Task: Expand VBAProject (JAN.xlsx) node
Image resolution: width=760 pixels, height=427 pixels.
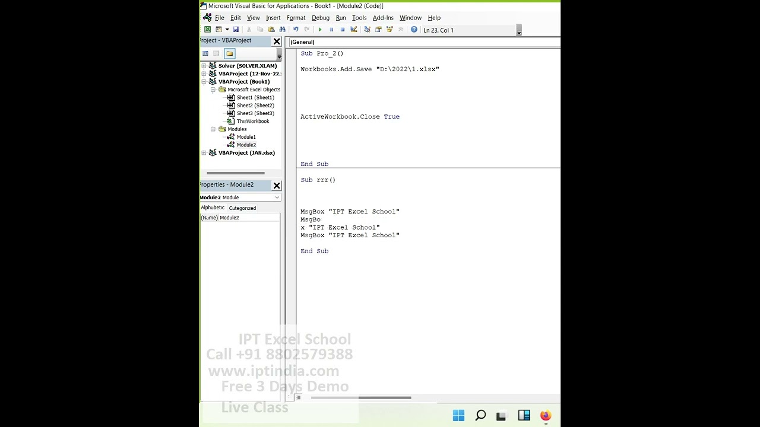Action: (x=204, y=153)
